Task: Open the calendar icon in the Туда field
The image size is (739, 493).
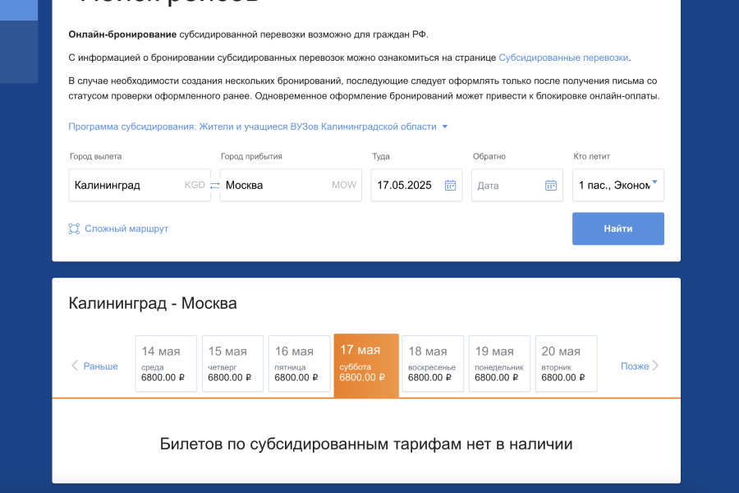Action: pyautogui.click(x=449, y=185)
